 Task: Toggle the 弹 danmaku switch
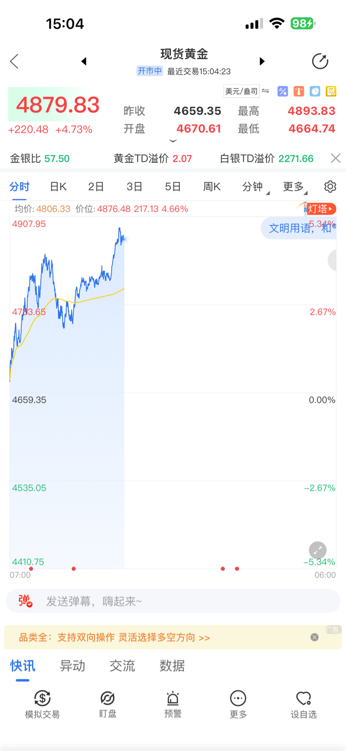click(x=25, y=601)
